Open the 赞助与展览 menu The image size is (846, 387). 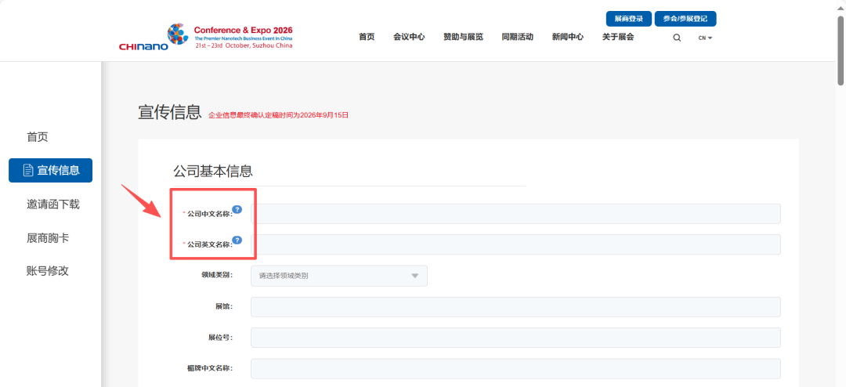point(463,37)
